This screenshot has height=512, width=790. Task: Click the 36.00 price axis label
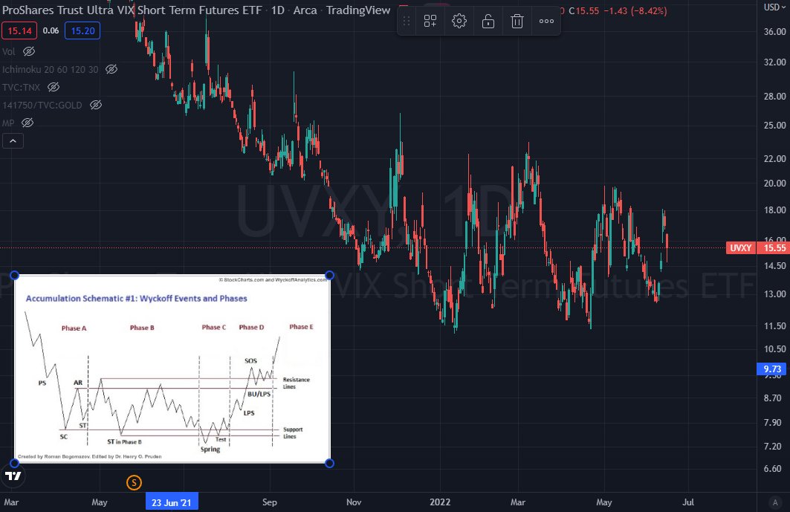click(x=774, y=31)
